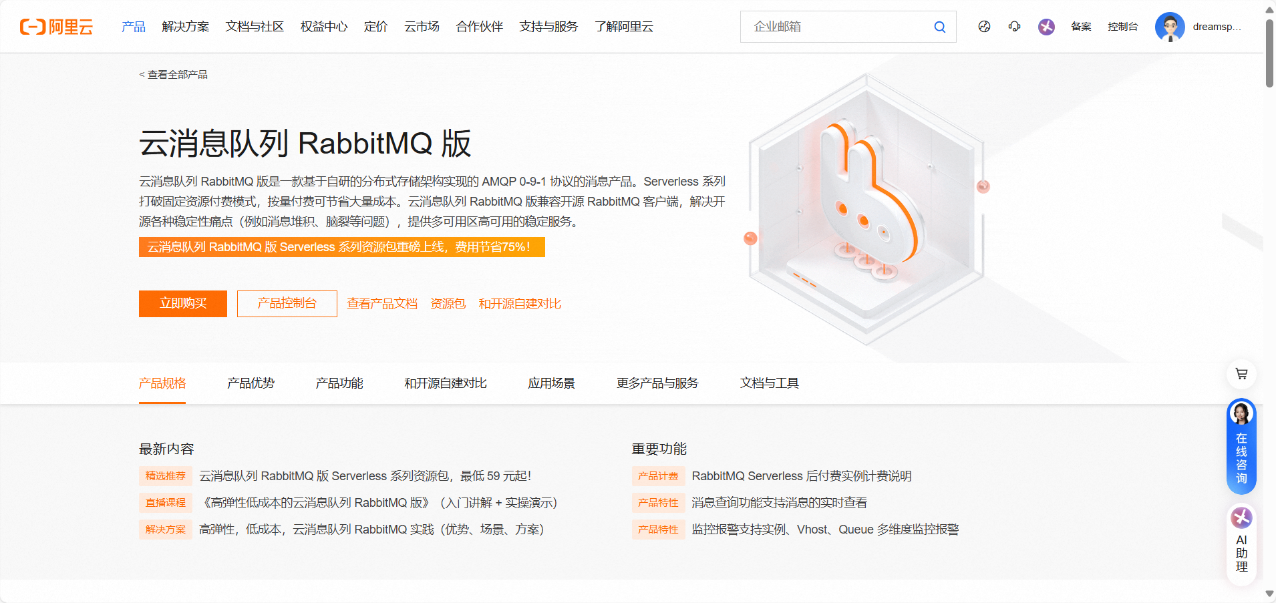Open the globe region icon
The height and width of the screenshot is (603, 1276).
point(984,27)
